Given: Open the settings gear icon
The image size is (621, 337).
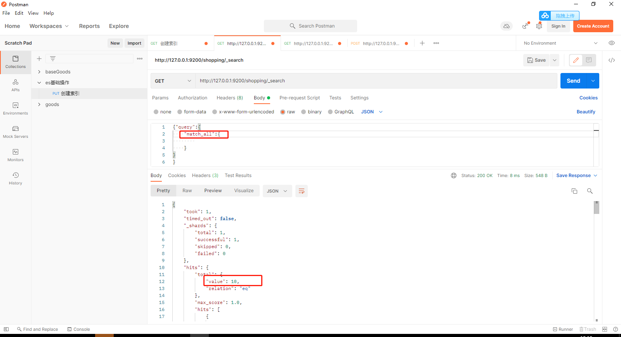Looking at the screenshot, I should [x=539, y=26].
